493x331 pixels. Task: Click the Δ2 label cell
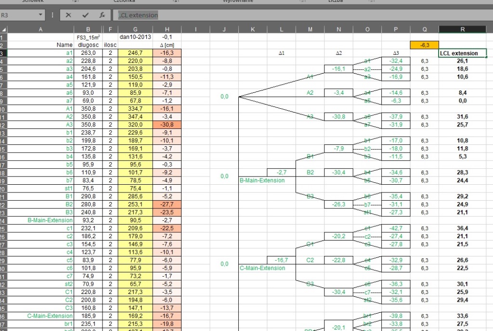pos(338,53)
